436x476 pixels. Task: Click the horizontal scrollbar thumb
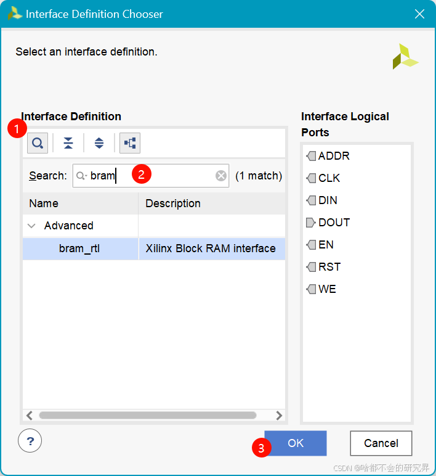pyautogui.click(x=148, y=416)
